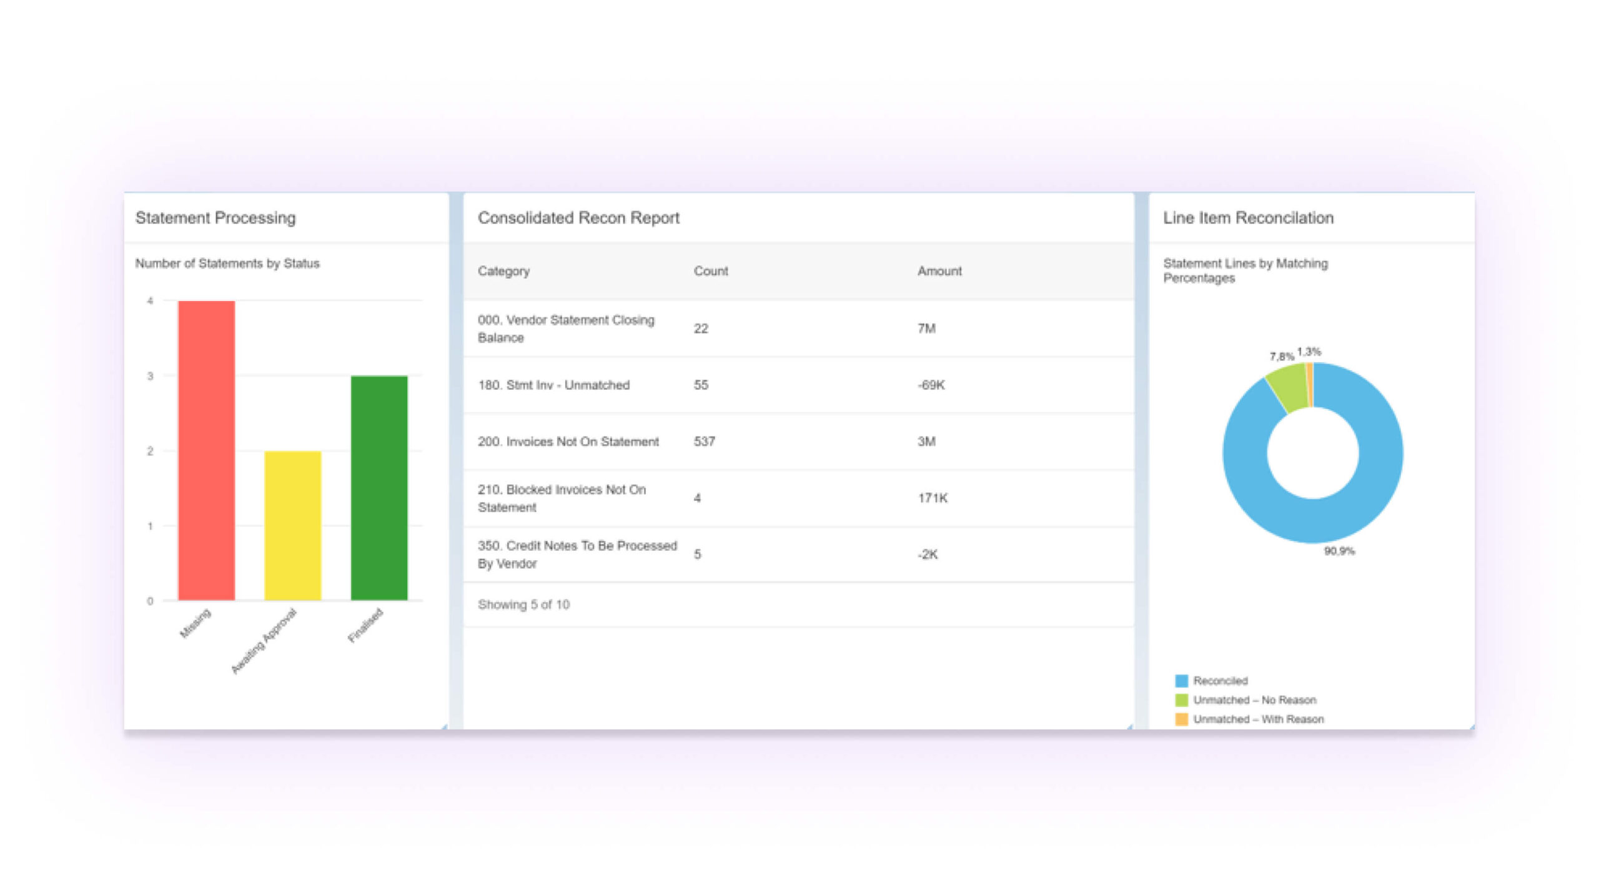Click the green 7.8% donut segment
Viewport: 1599px width, 870px height.
point(1290,389)
